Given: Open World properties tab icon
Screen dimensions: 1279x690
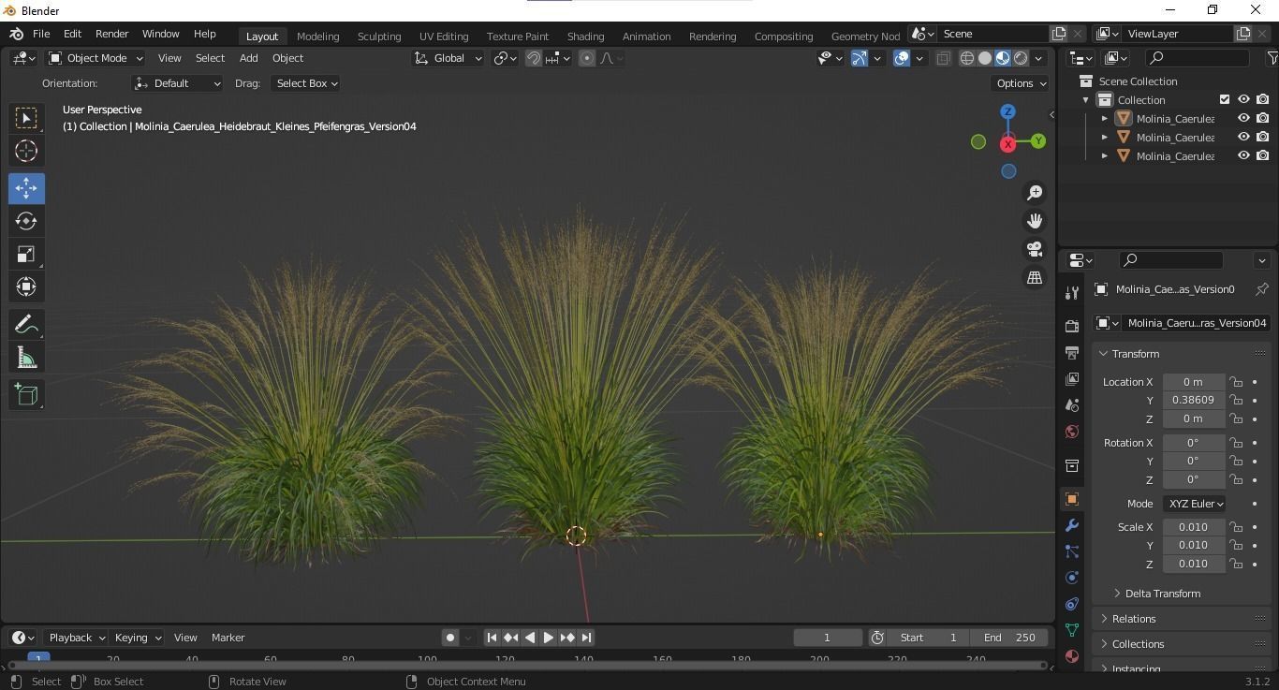Looking at the screenshot, I should click(1072, 432).
